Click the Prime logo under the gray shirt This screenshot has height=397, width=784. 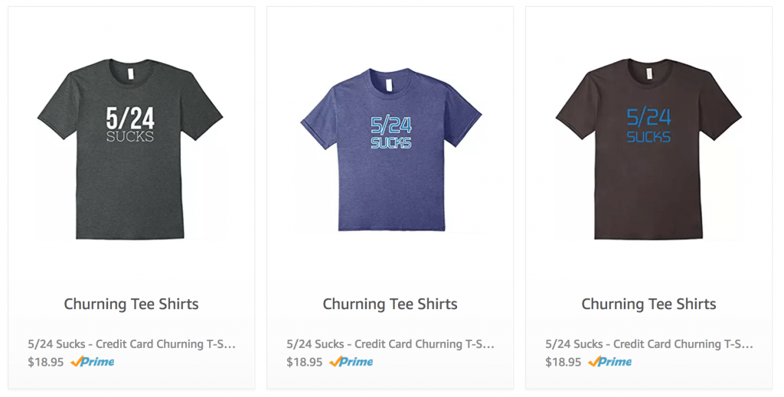(93, 362)
